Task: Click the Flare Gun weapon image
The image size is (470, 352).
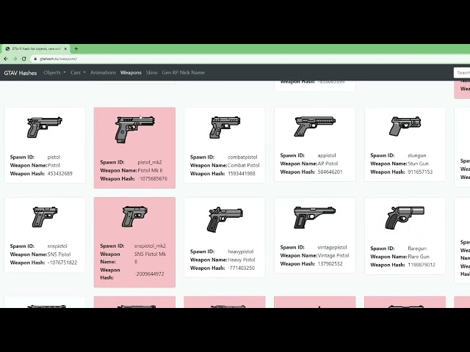Action: coord(405,218)
